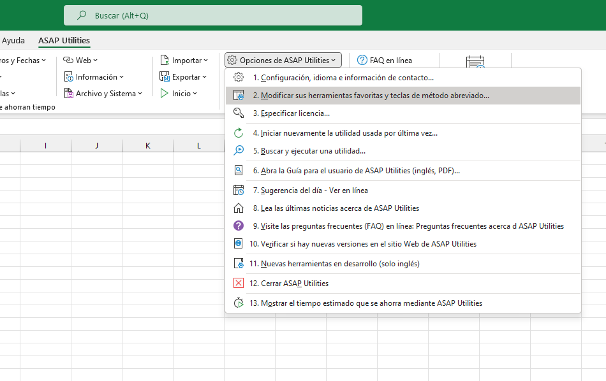Choose Iniciar nuevamente la utilidad usada
This screenshot has height=381, width=606.
pyautogui.click(x=403, y=133)
